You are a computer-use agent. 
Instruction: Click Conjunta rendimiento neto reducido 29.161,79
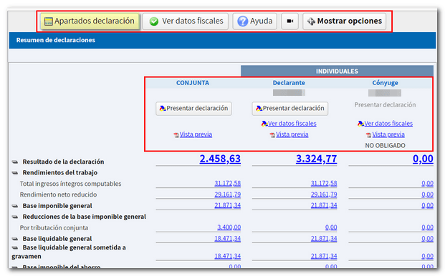[228, 194]
